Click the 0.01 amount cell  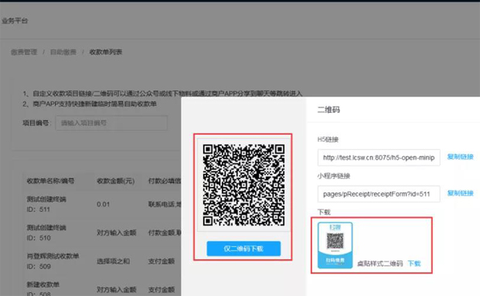click(x=103, y=204)
